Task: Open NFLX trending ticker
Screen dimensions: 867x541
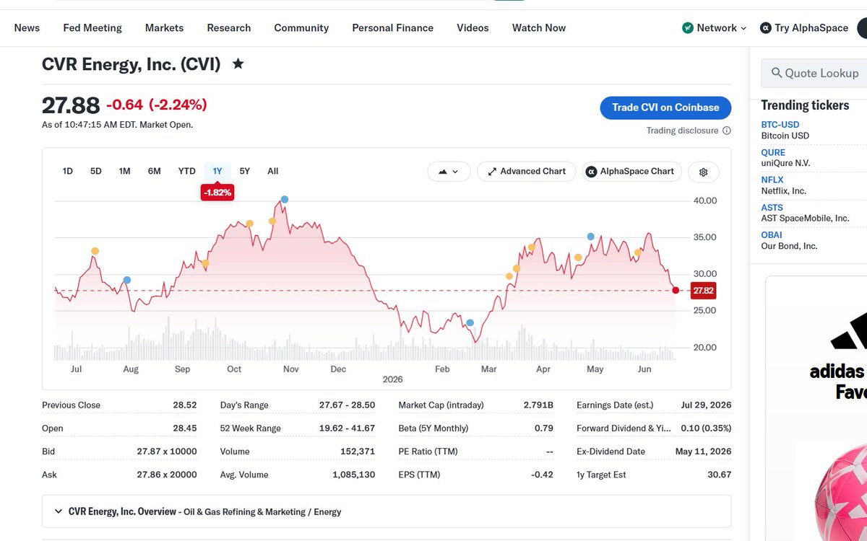Action: (772, 180)
